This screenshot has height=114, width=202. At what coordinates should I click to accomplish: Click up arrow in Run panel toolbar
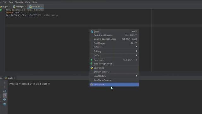tap(5, 82)
